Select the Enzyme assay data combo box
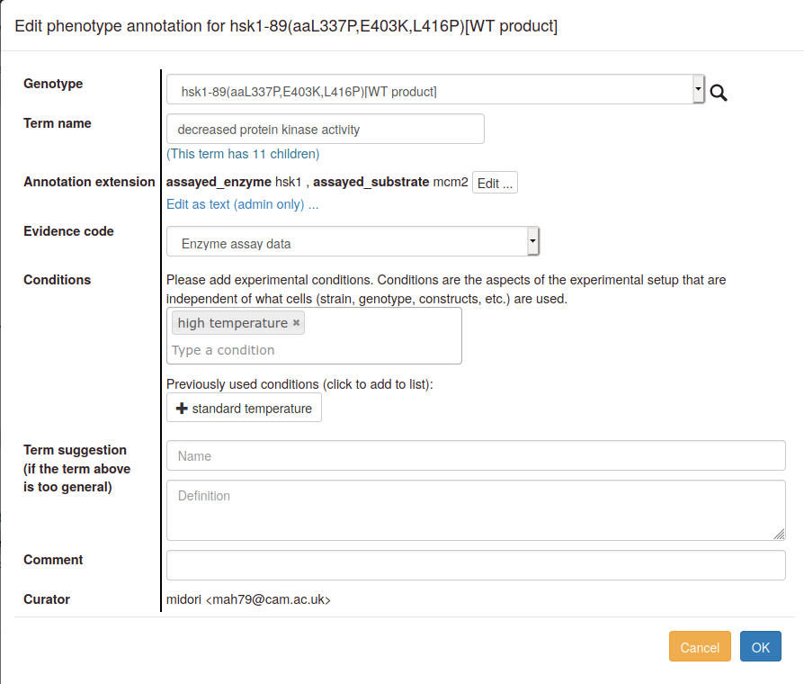This screenshot has width=804, height=684. (353, 241)
